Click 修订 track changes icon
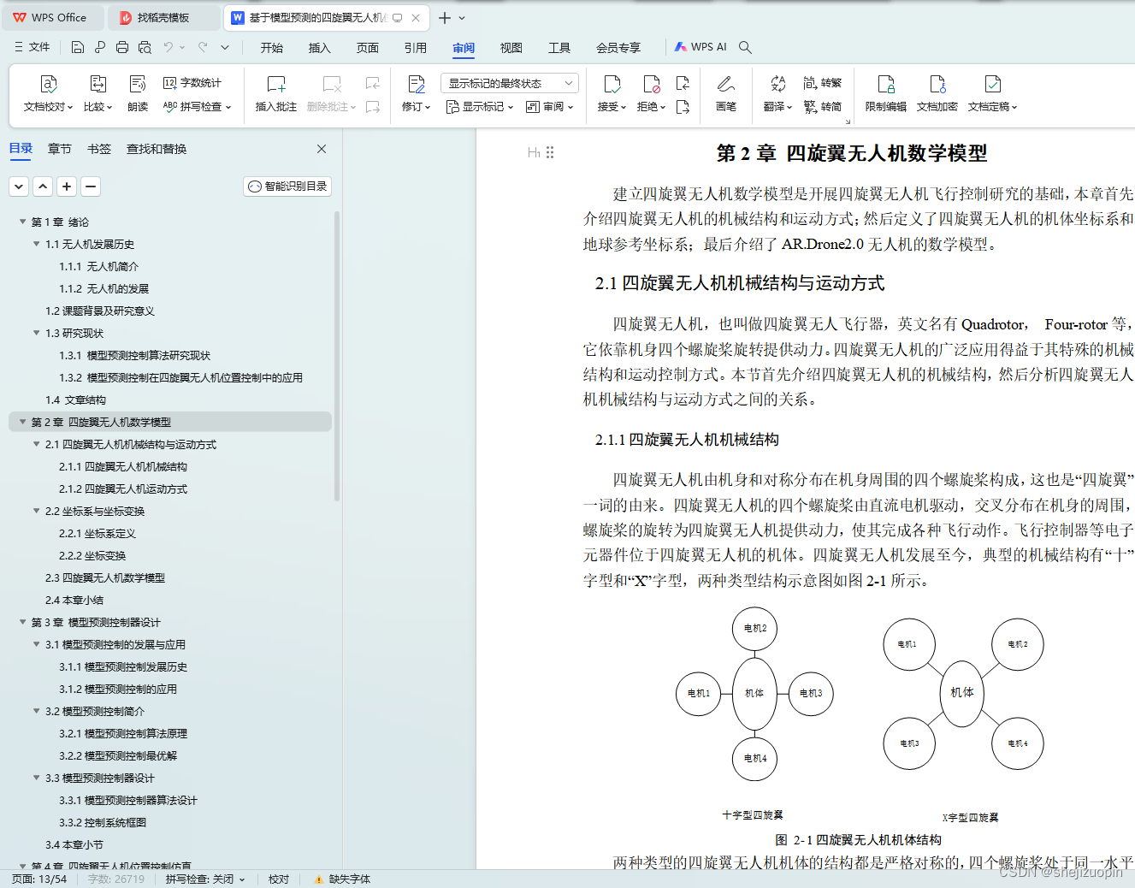 point(417,84)
